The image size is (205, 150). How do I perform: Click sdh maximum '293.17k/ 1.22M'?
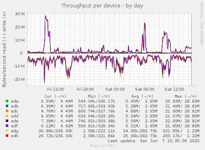pyautogui.click(x=181, y=136)
